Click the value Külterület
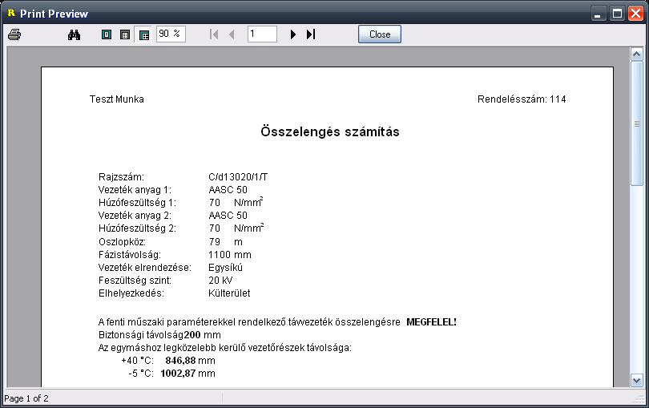649x408 pixels. coord(229,293)
